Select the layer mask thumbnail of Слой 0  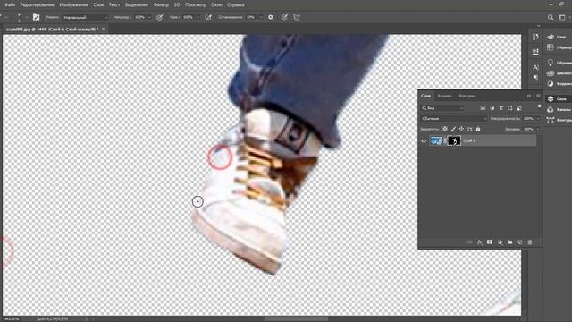(454, 141)
